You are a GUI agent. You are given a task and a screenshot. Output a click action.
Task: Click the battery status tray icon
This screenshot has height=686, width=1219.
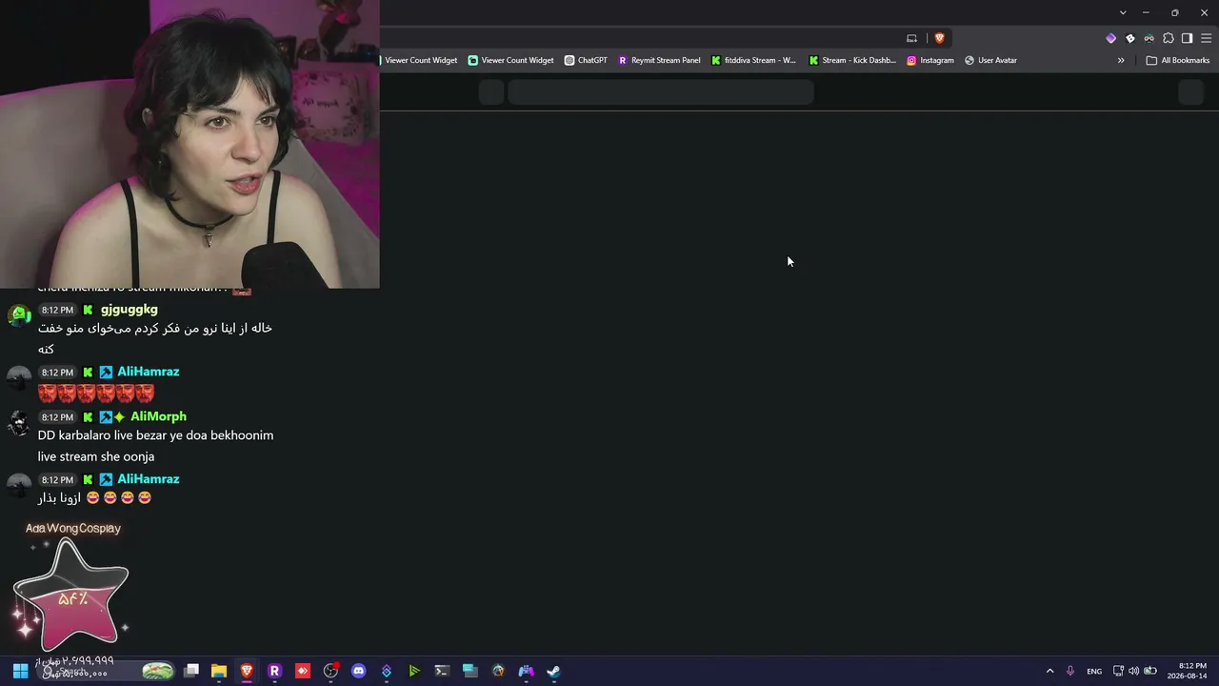(1150, 671)
